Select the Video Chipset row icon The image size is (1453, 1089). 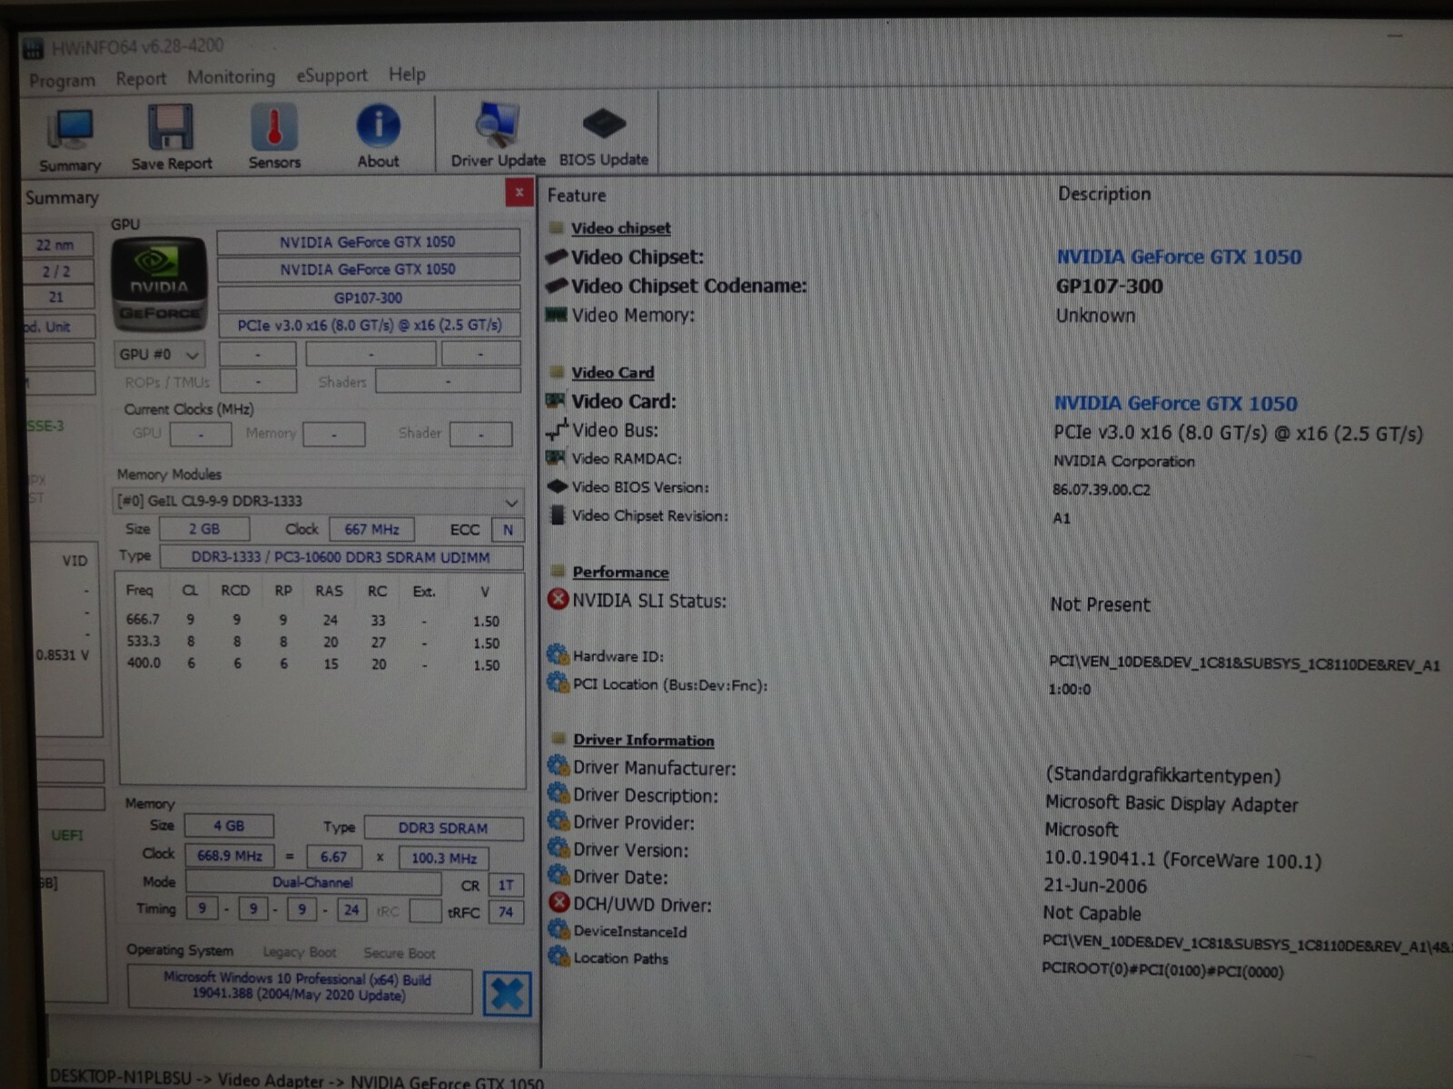pos(556,257)
